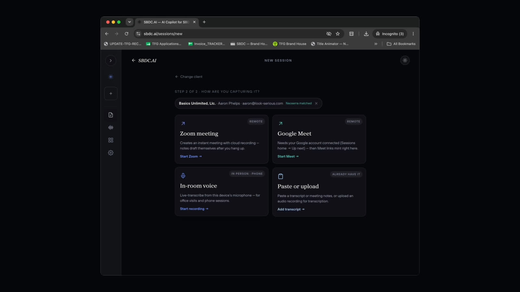Click SBDC.AI logo text
This screenshot has width=520, height=292.
[x=147, y=61]
